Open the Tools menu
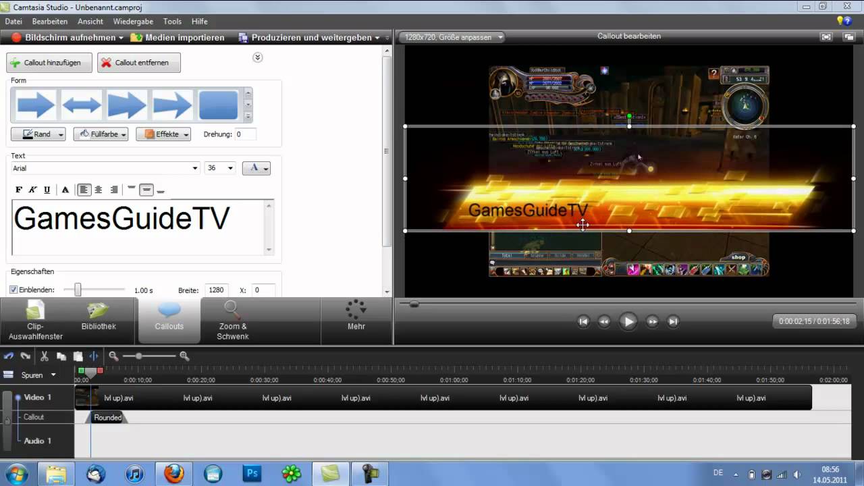Screen dimensions: 864x486 pos(172,22)
